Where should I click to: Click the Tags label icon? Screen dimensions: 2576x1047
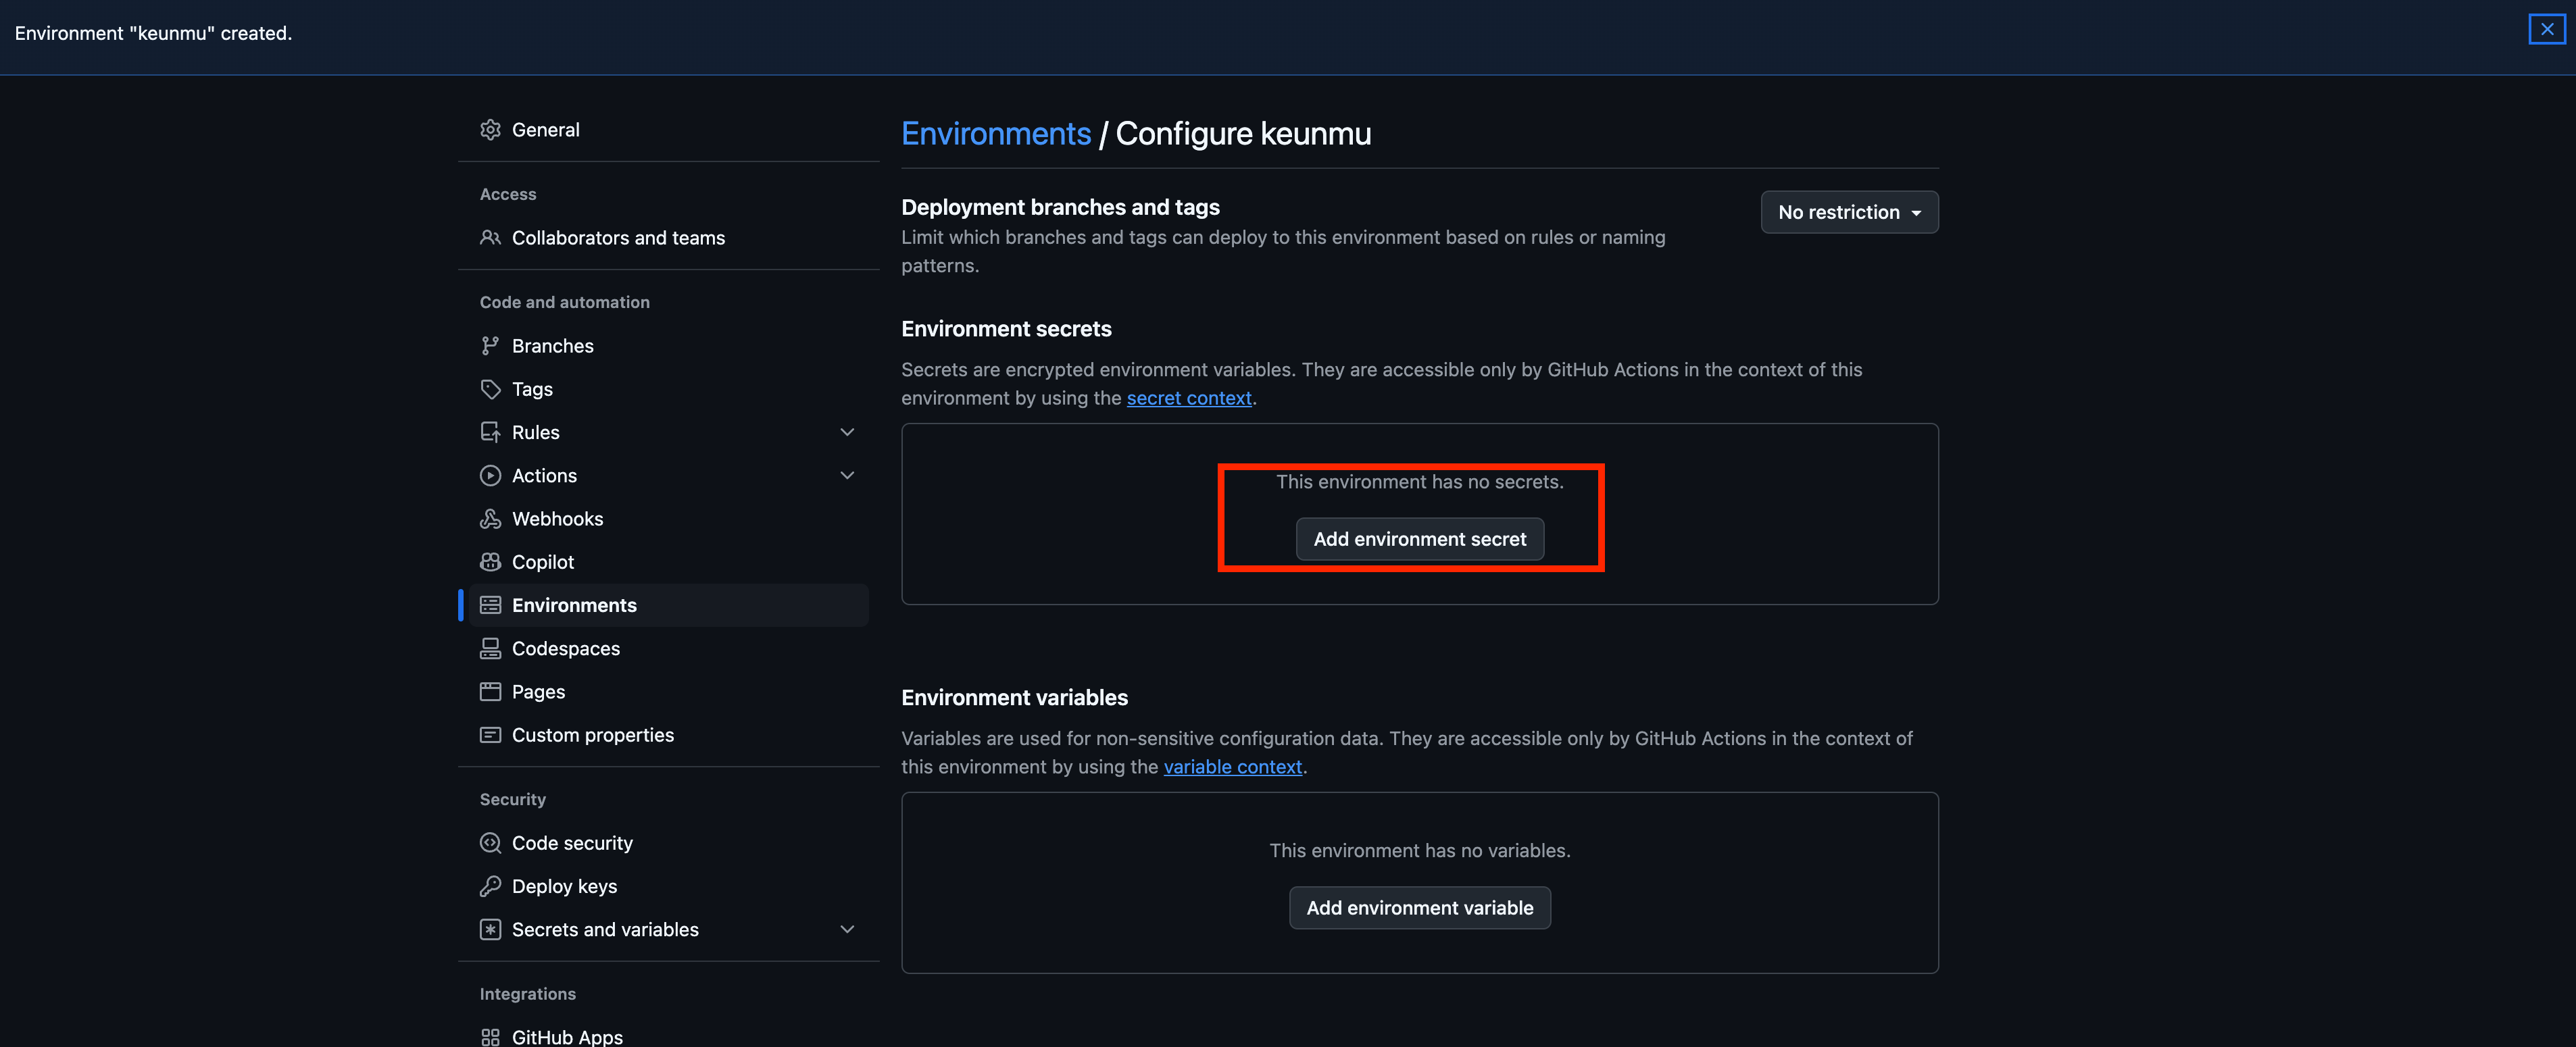tap(490, 389)
